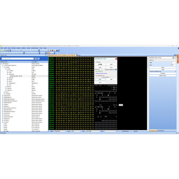Uncheck Program Modified Only in dialog
The width and height of the screenshot is (179, 179).
click(x=116, y=69)
